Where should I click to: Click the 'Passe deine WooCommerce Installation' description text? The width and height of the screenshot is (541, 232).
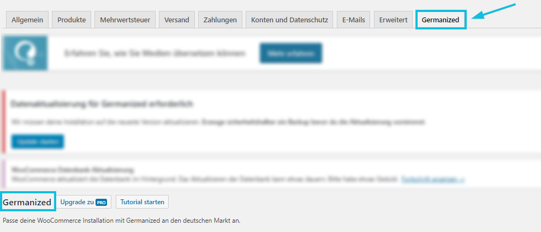121,221
